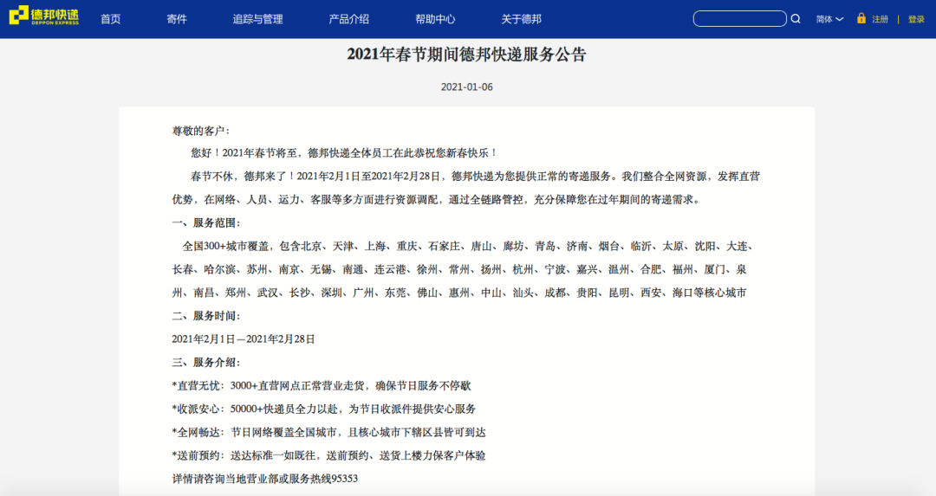Click the 注册 register link
The height and width of the screenshot is (496, 936).
pyautogui.click(x=880, y=19)
